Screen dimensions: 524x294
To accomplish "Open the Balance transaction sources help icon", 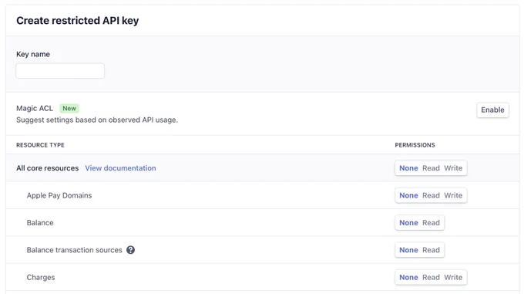I will click(131, 250).
